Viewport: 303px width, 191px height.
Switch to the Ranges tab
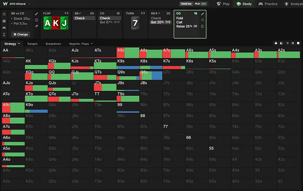coord(32,44)
